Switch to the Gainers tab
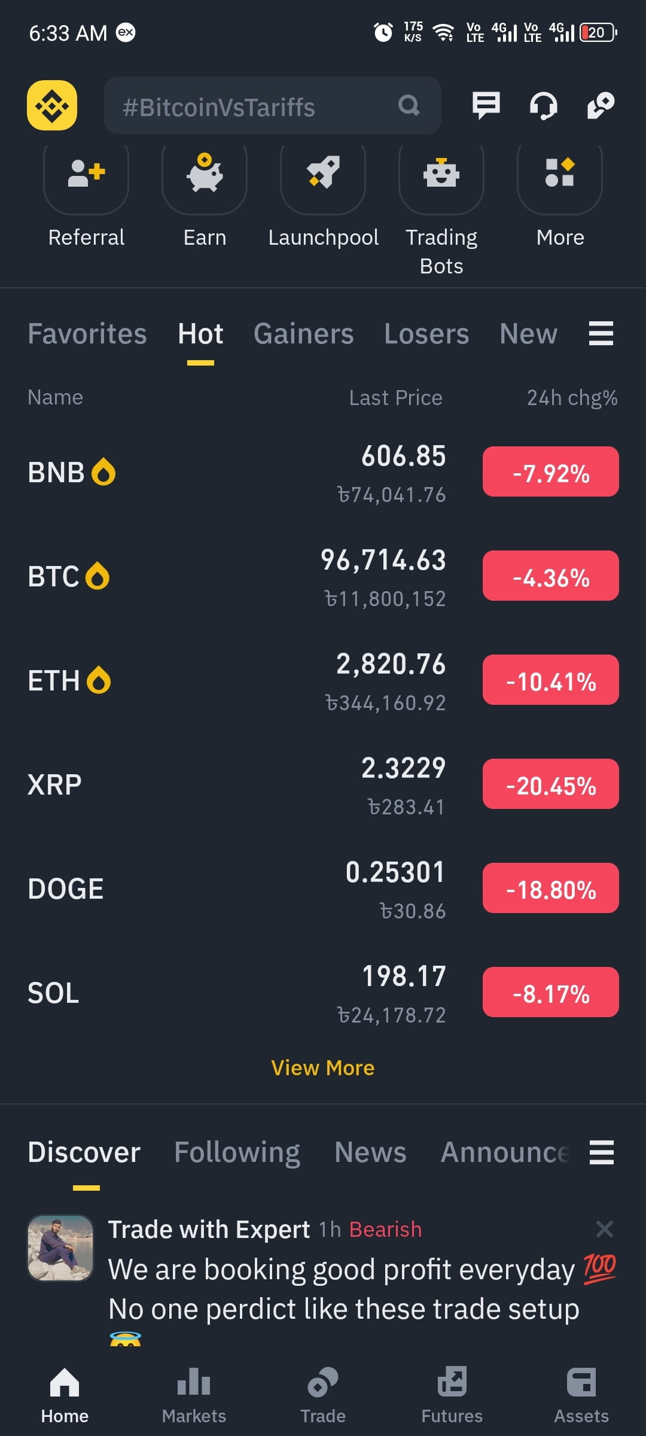The image size is (646, 1436). click(x=303, y=333)
